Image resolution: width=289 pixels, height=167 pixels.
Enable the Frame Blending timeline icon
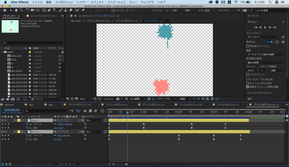click(x=90, y=111)
